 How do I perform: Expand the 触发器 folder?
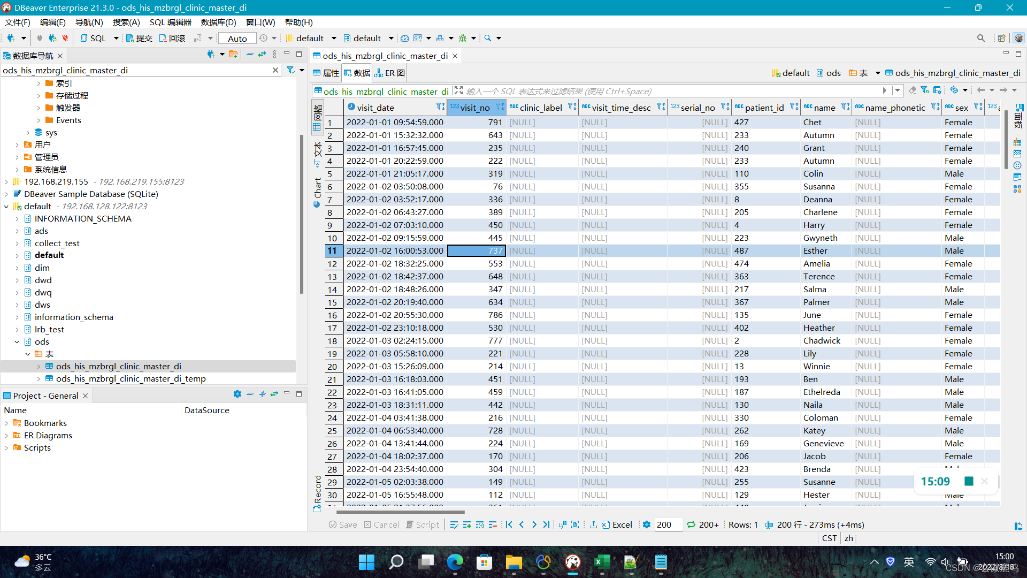39,108
